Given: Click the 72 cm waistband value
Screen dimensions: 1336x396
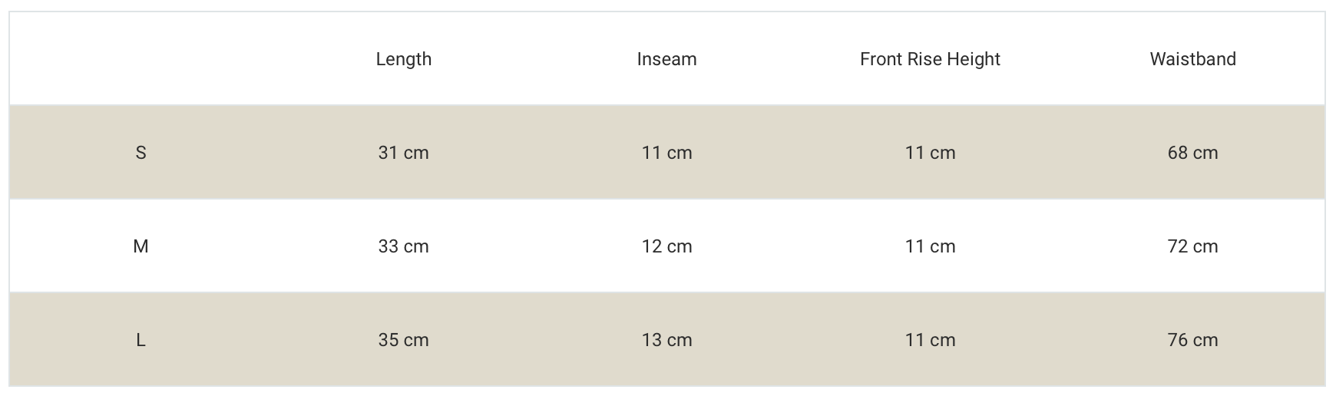Looking at the screenshot, I should (1192, 246).
